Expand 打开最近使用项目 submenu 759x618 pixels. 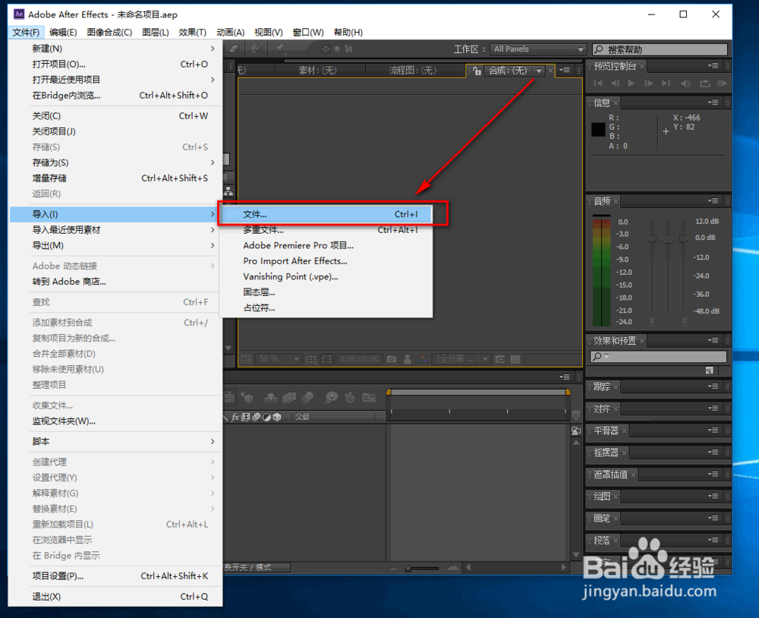[x=115, y=80]
